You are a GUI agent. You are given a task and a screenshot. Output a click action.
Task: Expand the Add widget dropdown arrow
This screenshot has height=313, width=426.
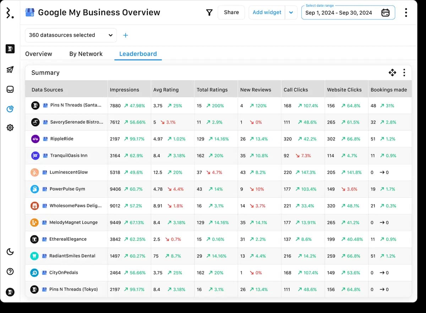pyautogui.click(x=291, y=13)
